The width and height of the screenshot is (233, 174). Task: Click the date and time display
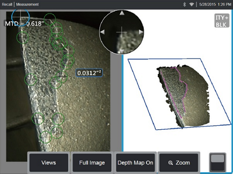tap(215, 4)
